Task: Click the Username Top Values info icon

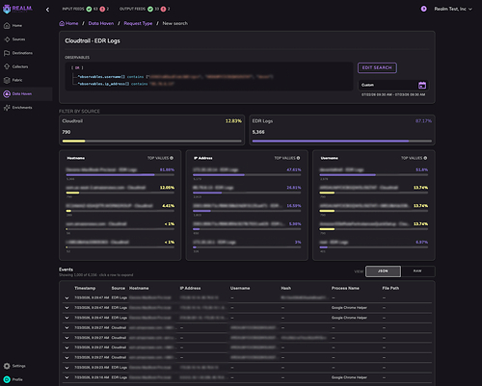Action: pyautogui.click(x=425, y=158)
